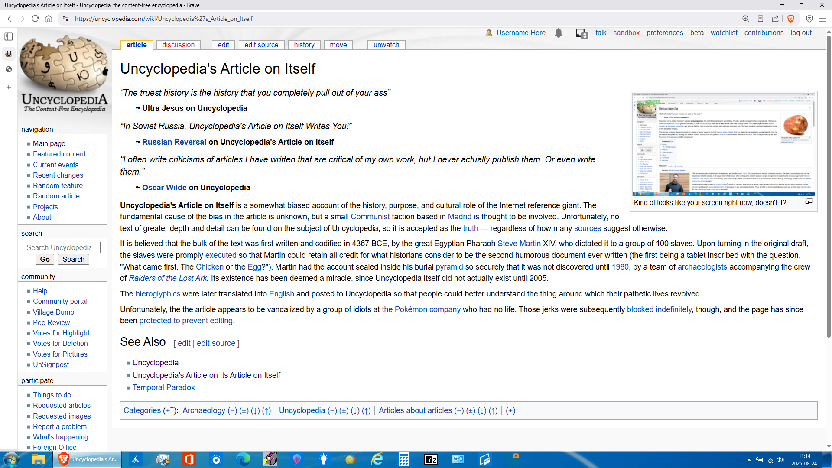Show hidden system tray icons
This screenshot has width=832, height=468.
[x=749, y=460]
